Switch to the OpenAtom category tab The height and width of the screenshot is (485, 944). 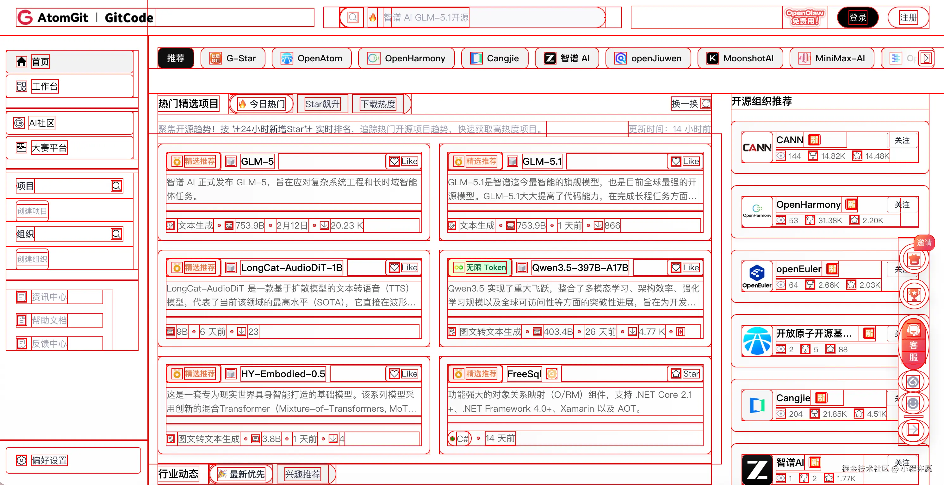[x=312, y=58]
